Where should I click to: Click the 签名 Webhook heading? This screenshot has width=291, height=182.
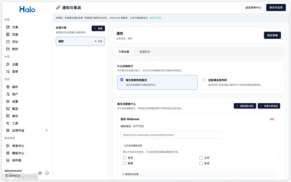coord(130,119)
